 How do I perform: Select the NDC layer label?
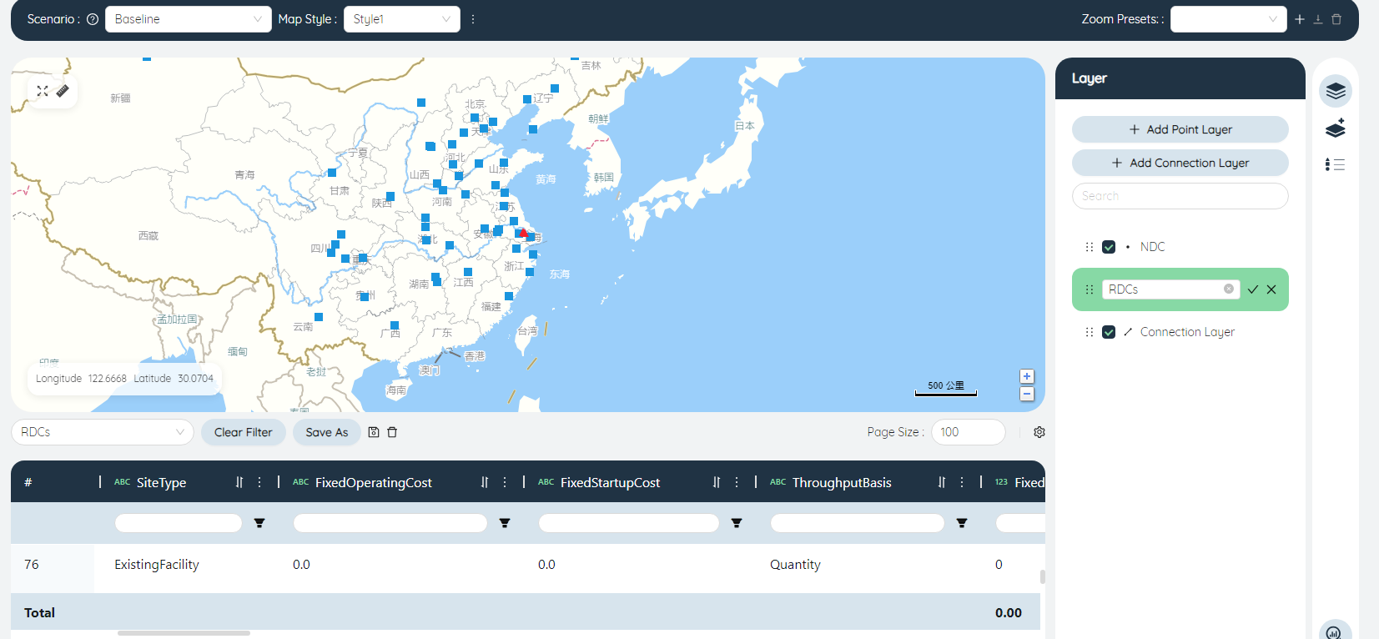coord(1152,247)
